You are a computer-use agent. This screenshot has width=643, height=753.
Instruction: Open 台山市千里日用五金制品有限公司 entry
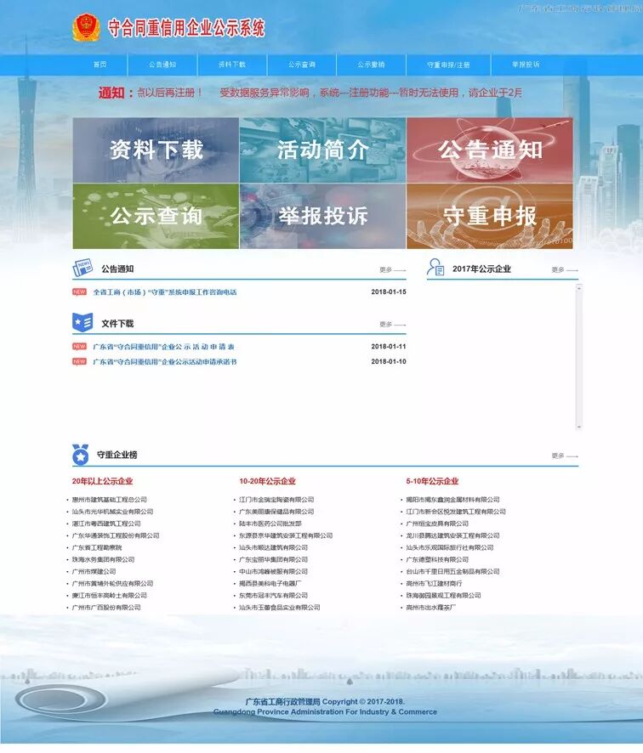click(452, 571)
